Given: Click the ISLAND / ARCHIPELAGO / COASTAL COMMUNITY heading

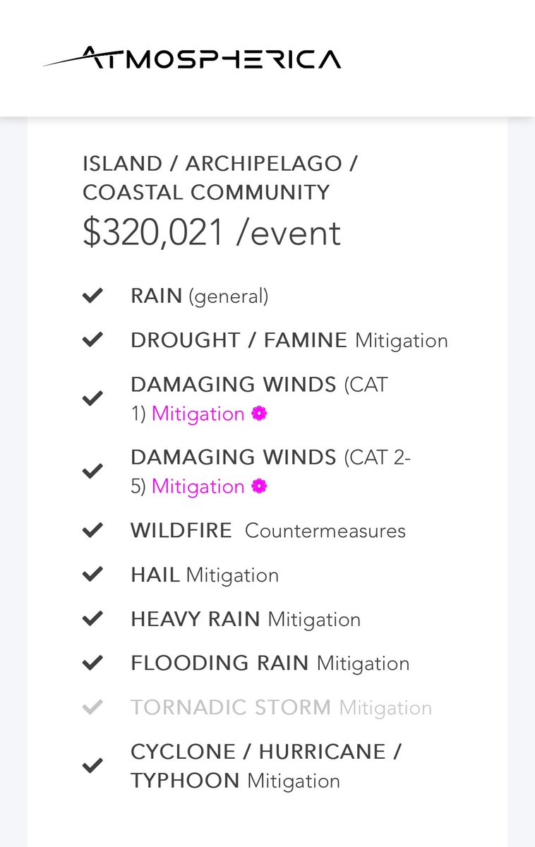Looking at the screenshot, I should [220, 178].
